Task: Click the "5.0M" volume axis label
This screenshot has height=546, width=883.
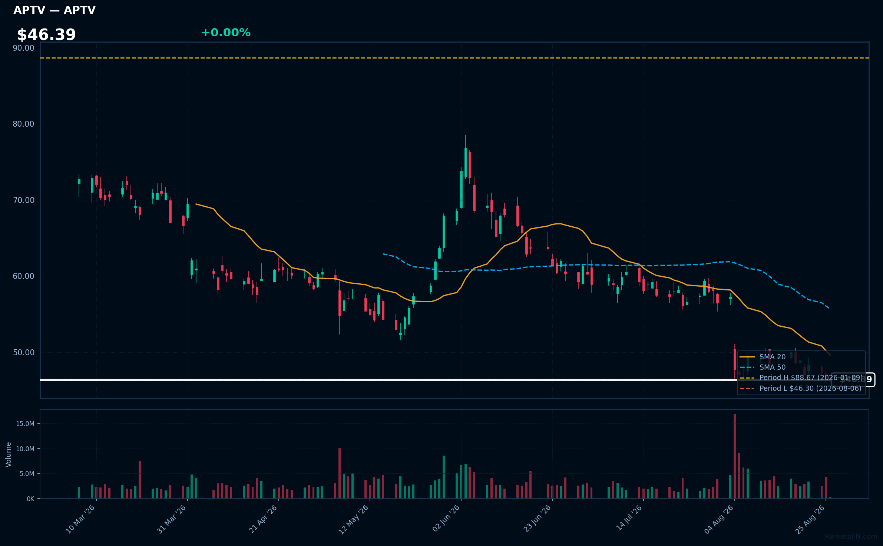Action: [x=27, y=474]
